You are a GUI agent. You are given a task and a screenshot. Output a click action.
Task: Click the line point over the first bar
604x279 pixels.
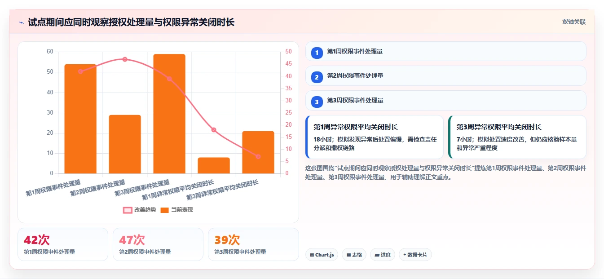click(80, 71)
